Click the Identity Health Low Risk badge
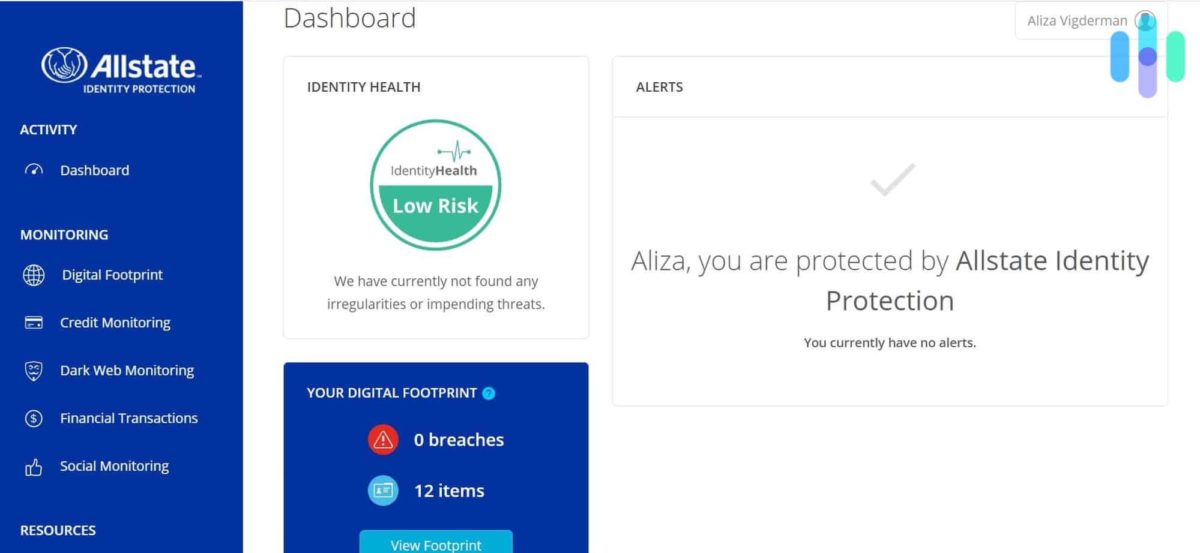 (436, 186)
